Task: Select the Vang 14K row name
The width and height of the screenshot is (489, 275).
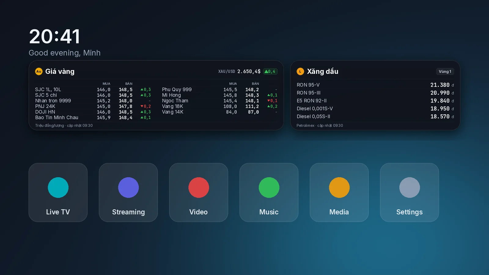Action: click(173, 112)
